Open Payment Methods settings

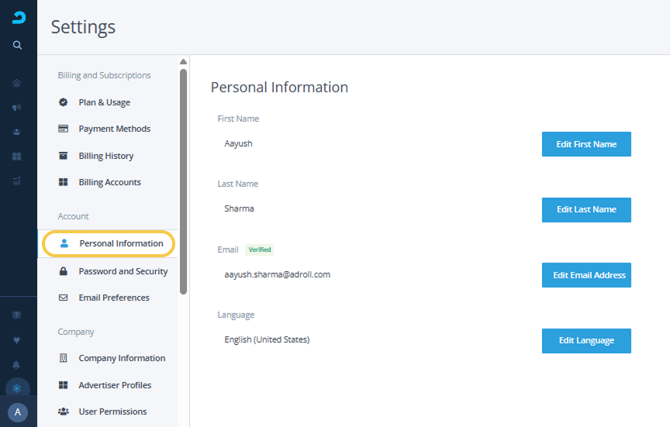pos(114,129)
